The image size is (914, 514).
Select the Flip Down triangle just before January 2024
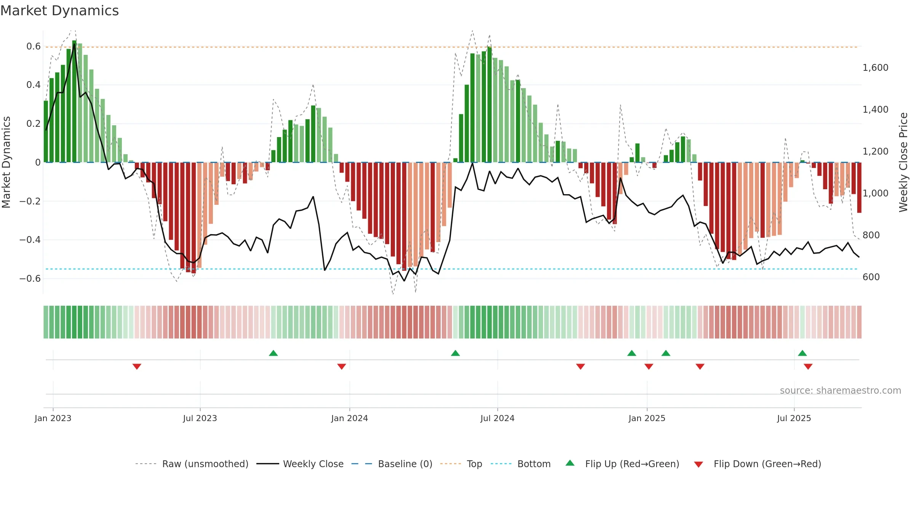click(341, 366)
